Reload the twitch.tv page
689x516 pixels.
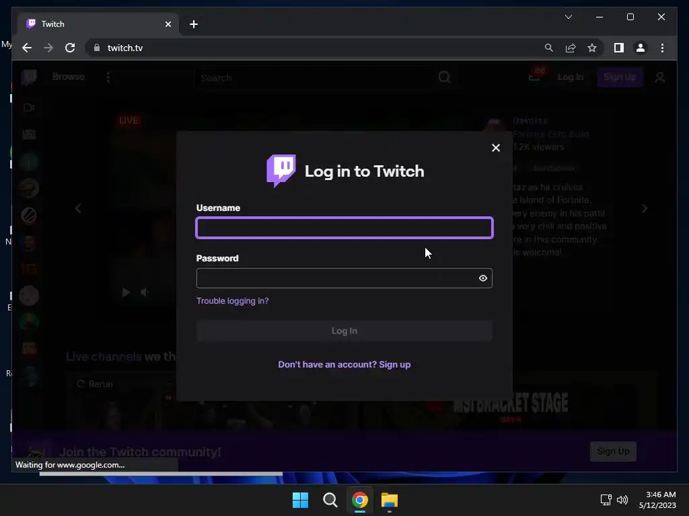(x=70, y=48)
